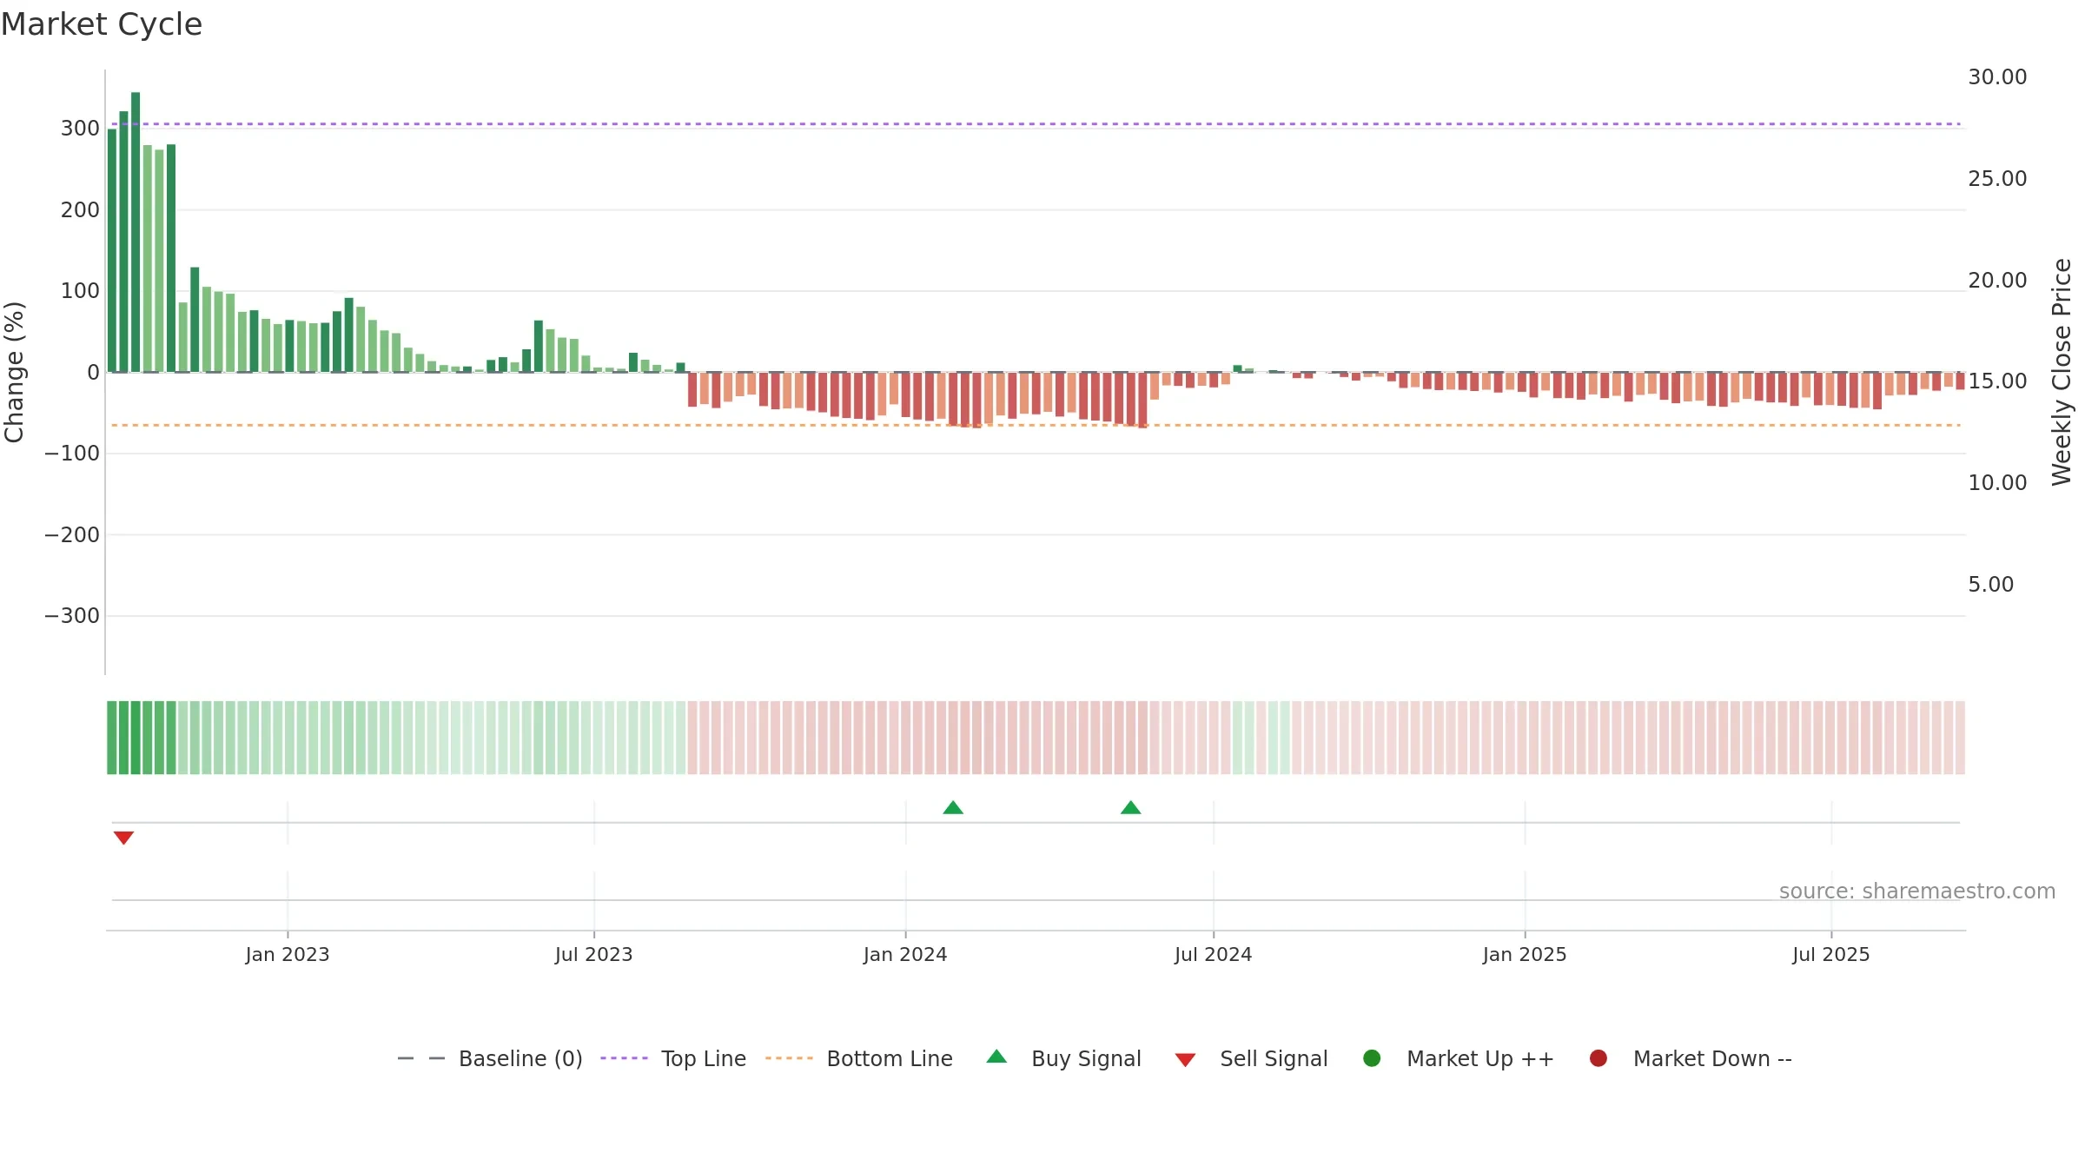Toggle the Buy Signal legend entry
This screenshot has width=2085, height=1173.
(1063, 1058)
